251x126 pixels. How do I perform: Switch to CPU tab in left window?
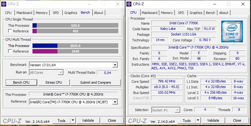coord(8,13)
